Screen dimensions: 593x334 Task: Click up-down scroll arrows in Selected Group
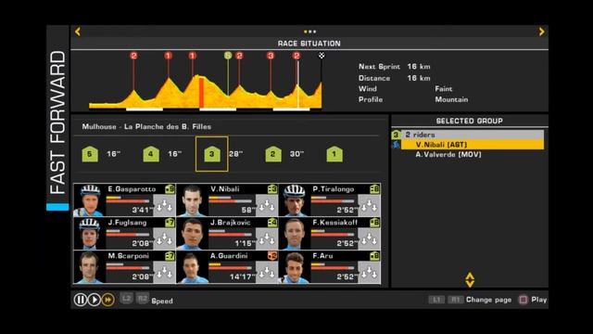tap(470, 280)
